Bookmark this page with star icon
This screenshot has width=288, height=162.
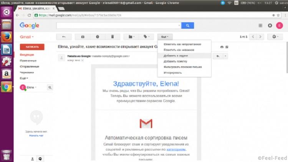click(278, 15)
